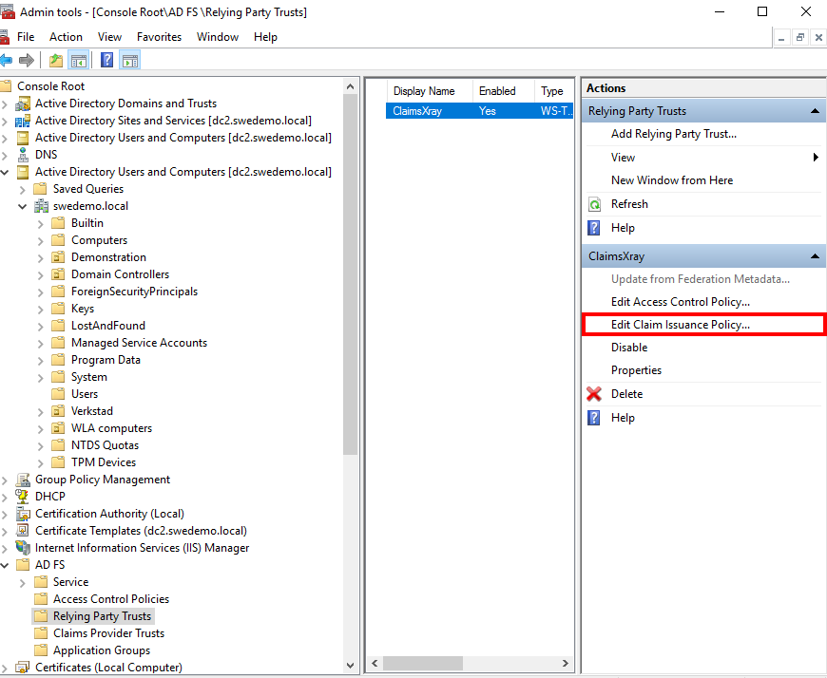This screenshot has width=827, height=678.
Task: Toggle Show/Hide Console Tree toolbar button
Action: tap(79, 61)
